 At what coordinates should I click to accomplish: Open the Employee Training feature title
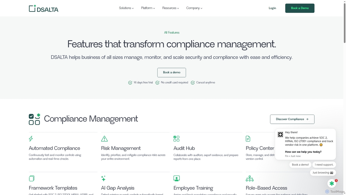coord(193,188)
